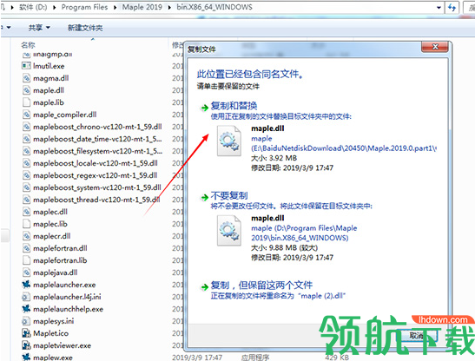Click the maplew.exe maple leaf icon

(x=26, y=357)
